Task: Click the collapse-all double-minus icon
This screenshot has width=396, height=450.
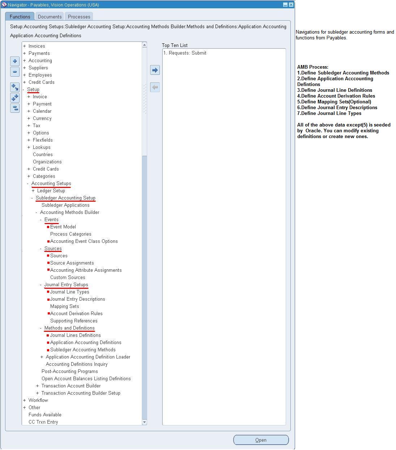Action: tap(15, 108)
